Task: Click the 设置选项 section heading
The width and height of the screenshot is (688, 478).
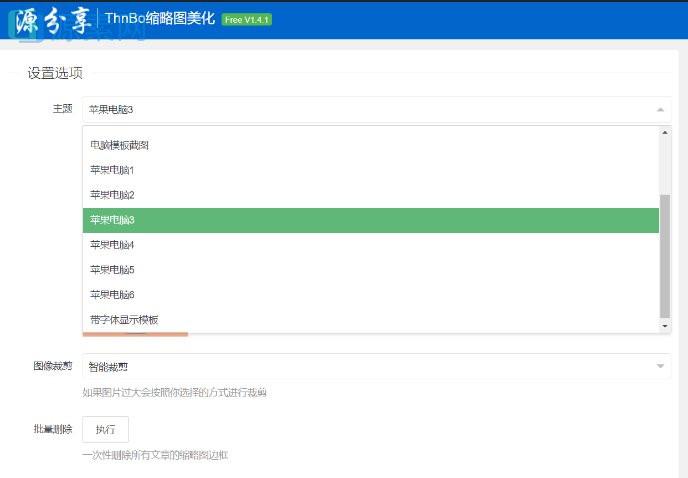Action: 54,73
